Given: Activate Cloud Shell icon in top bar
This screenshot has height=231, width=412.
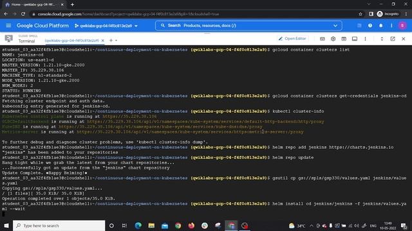Looking at the screenshot, I should pos(359,26).
